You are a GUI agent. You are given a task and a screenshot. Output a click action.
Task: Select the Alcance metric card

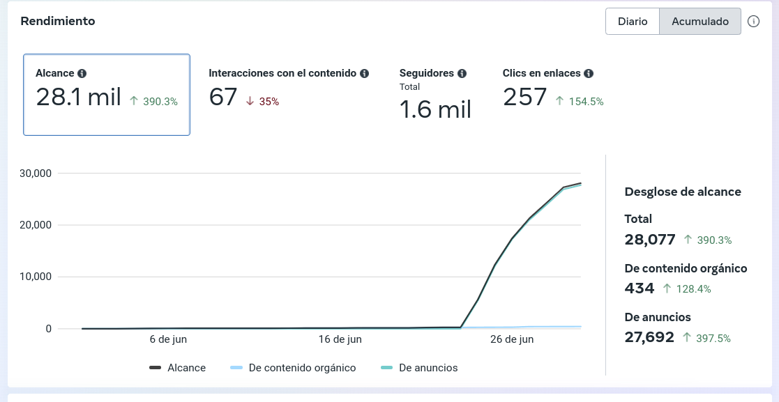107,95
